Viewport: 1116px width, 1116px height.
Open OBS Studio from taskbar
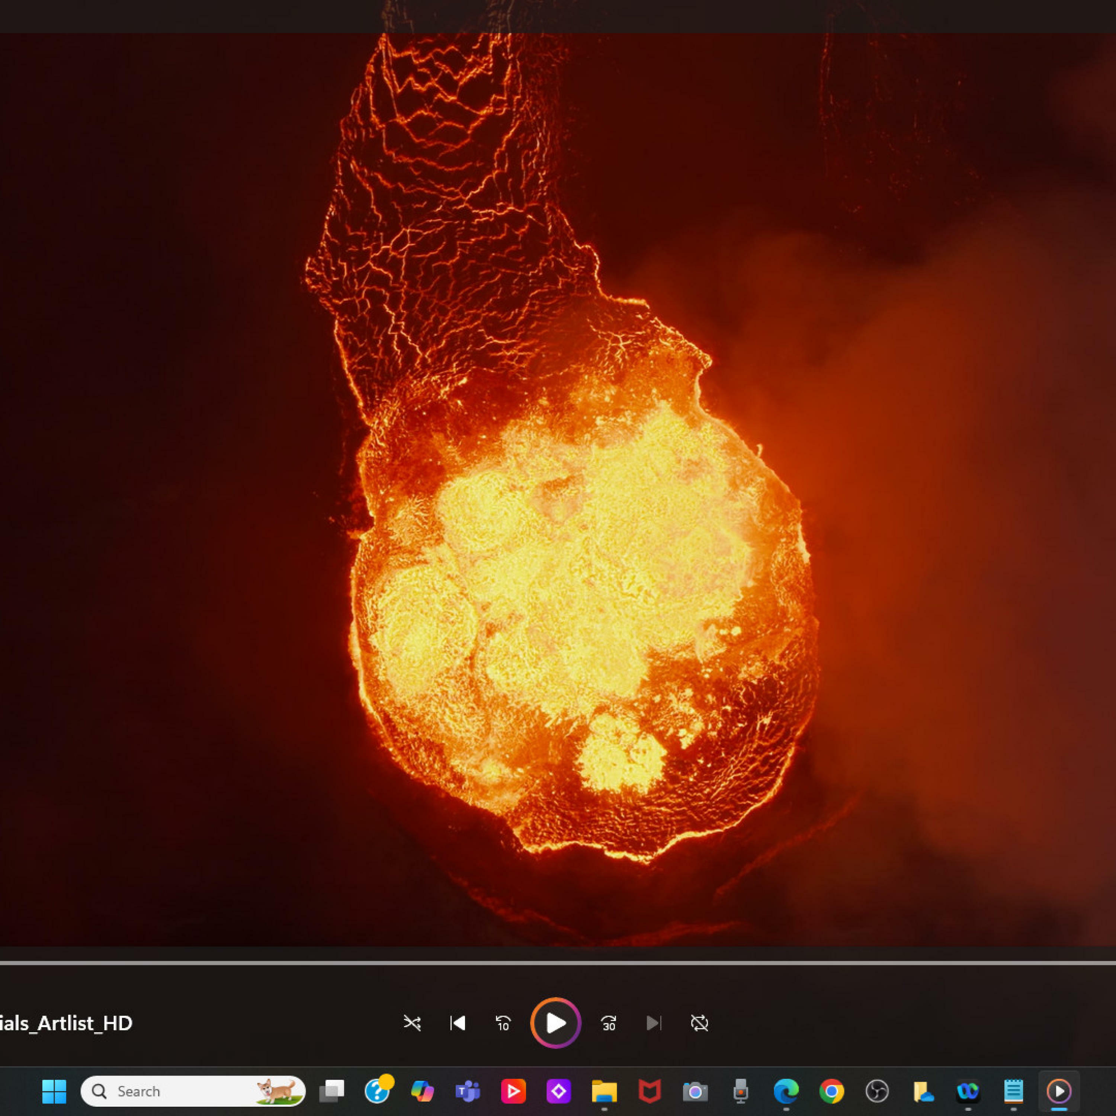[x=877, y=1091]
